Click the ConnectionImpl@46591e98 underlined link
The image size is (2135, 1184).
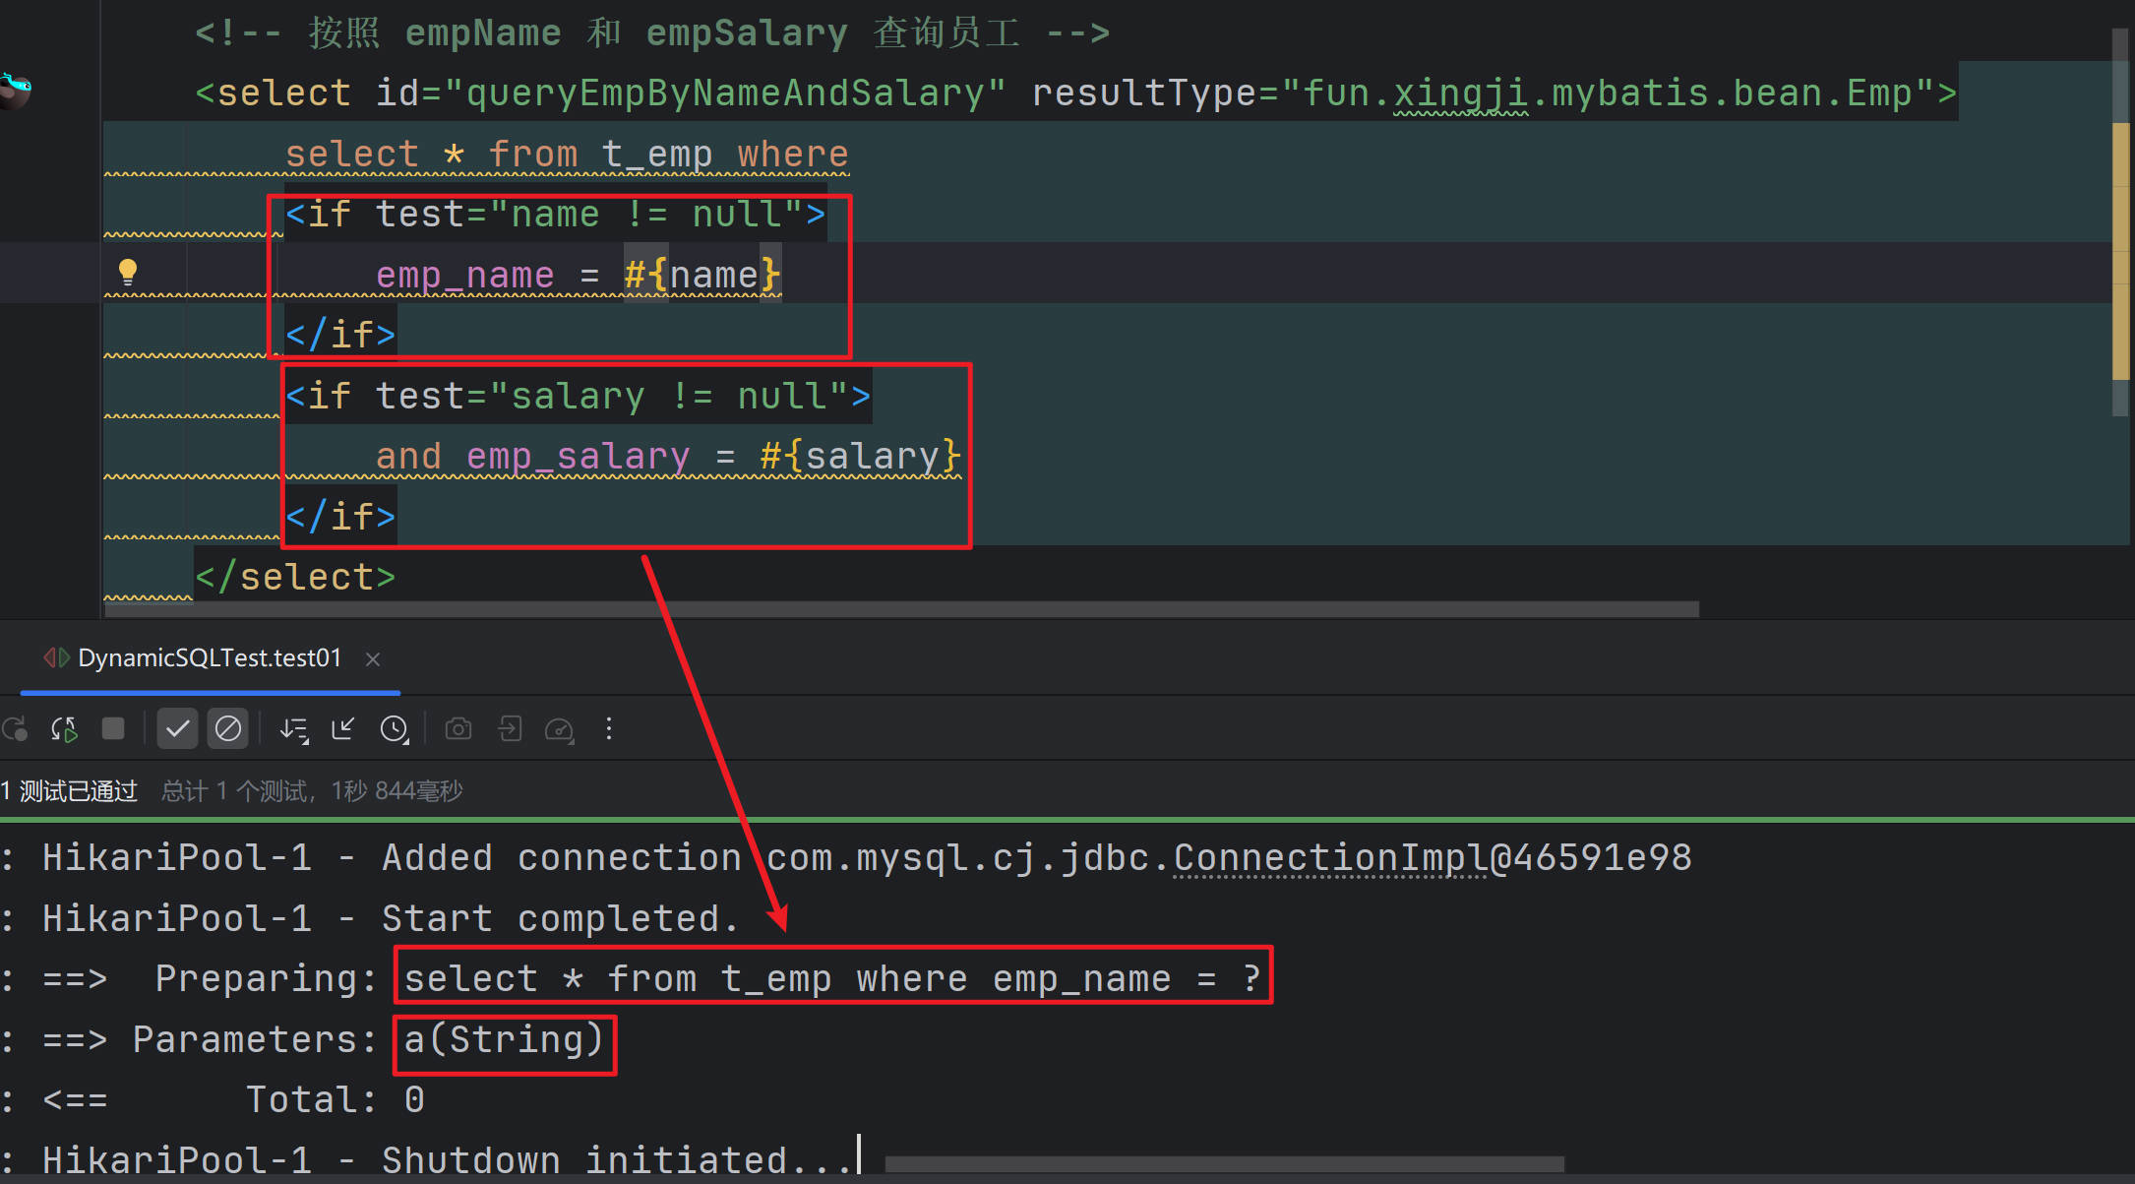click(1328, 856)
